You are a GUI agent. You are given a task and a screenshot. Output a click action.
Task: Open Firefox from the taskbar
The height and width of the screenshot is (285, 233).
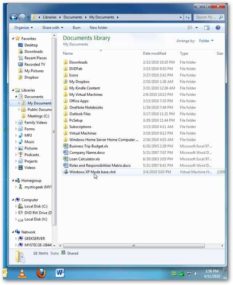[41, 273]
